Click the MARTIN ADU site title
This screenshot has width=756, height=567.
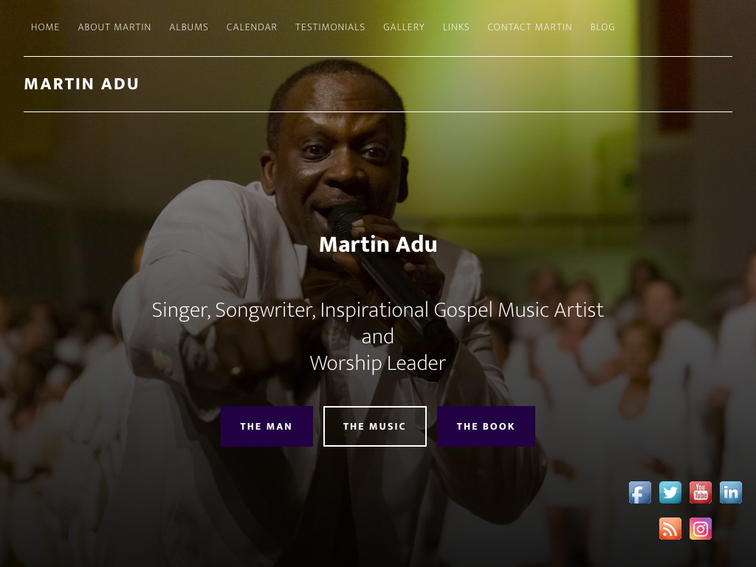click(81, 84)
